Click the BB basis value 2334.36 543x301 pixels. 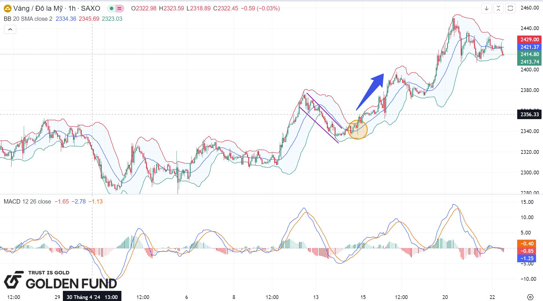coord(66,19)
